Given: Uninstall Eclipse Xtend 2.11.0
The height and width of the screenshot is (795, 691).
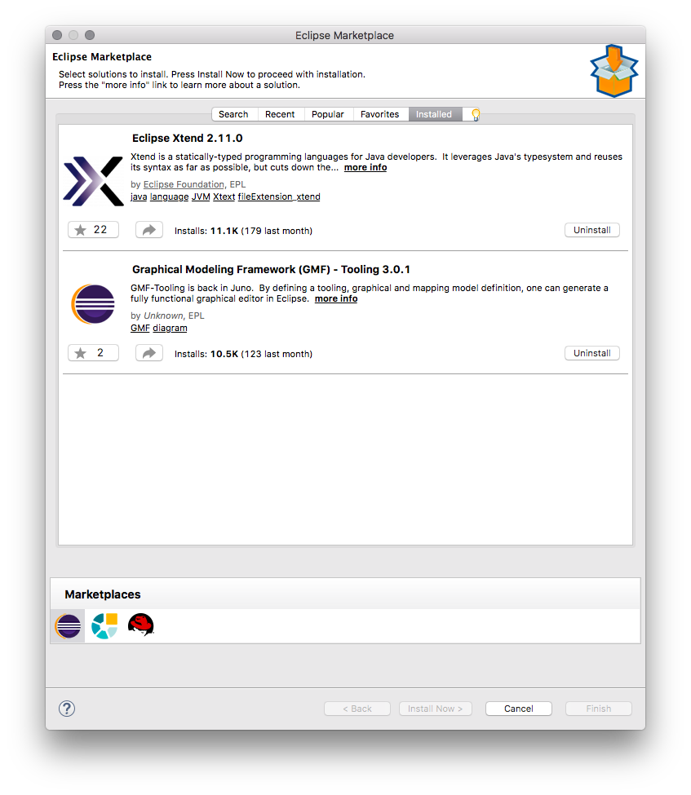Looking at the screenshot, I should point(592,230).
